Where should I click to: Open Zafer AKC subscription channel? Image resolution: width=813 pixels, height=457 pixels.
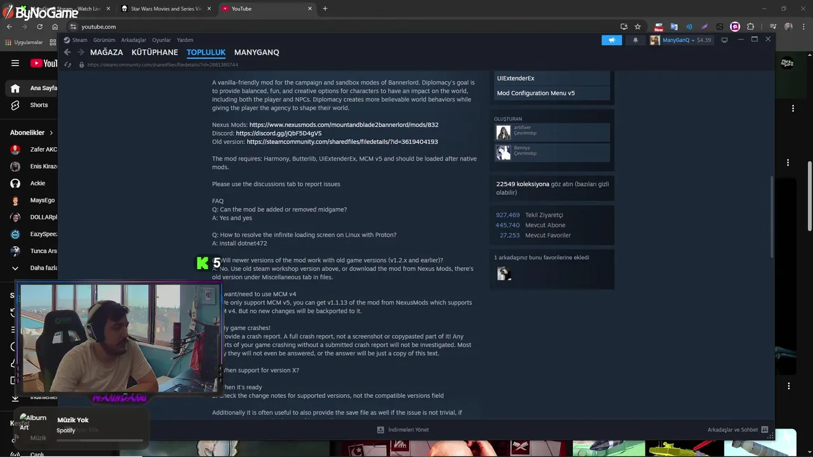point(33,150)
